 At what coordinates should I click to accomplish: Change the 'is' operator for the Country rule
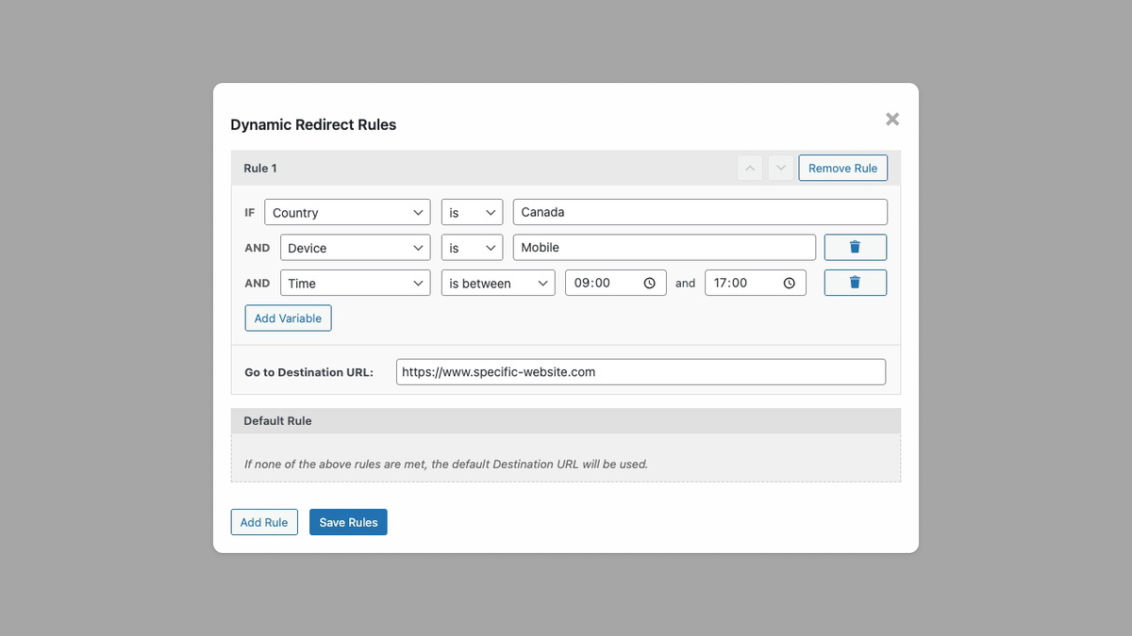[472, 212]
